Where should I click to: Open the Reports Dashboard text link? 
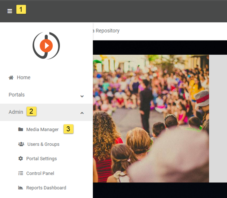46,188
